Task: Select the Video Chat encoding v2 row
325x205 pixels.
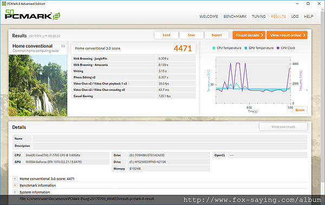Action: pos(133,90)
